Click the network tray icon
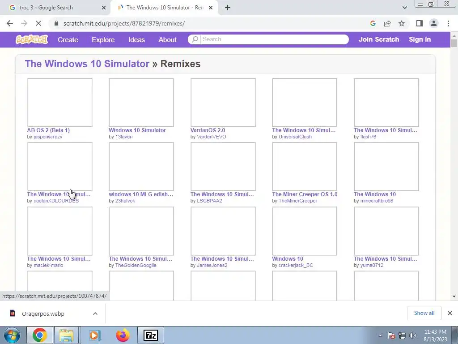Screen dimensions: 458x344 (402, 336)
